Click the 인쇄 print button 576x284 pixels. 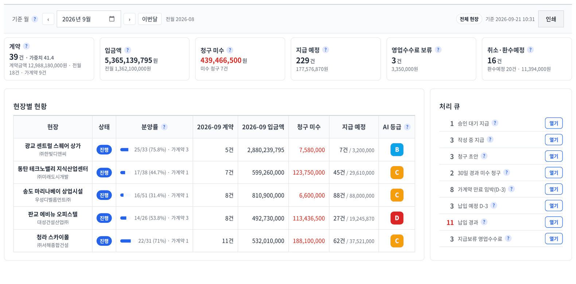pyautogui.click(x=551, y=19)
